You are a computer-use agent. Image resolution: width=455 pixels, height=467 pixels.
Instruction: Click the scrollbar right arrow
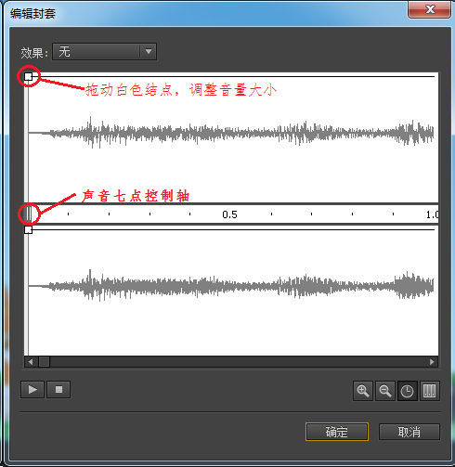pyautogui.click(x=432, y=362)
